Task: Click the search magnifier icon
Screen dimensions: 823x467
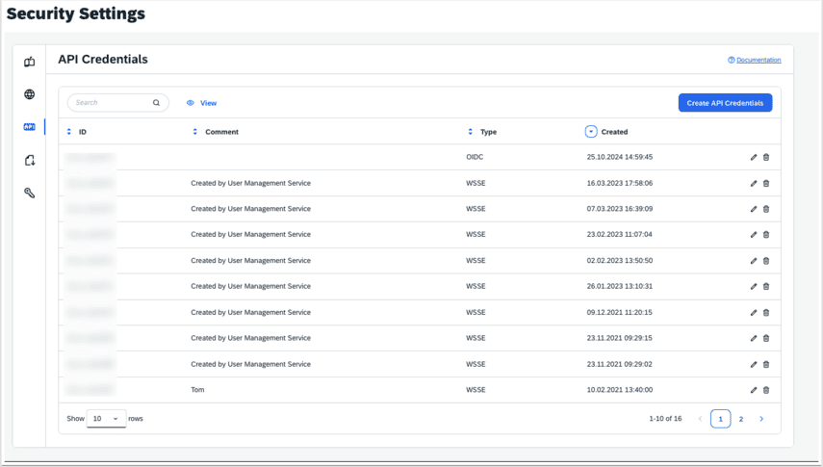Action: click(156, 103)
